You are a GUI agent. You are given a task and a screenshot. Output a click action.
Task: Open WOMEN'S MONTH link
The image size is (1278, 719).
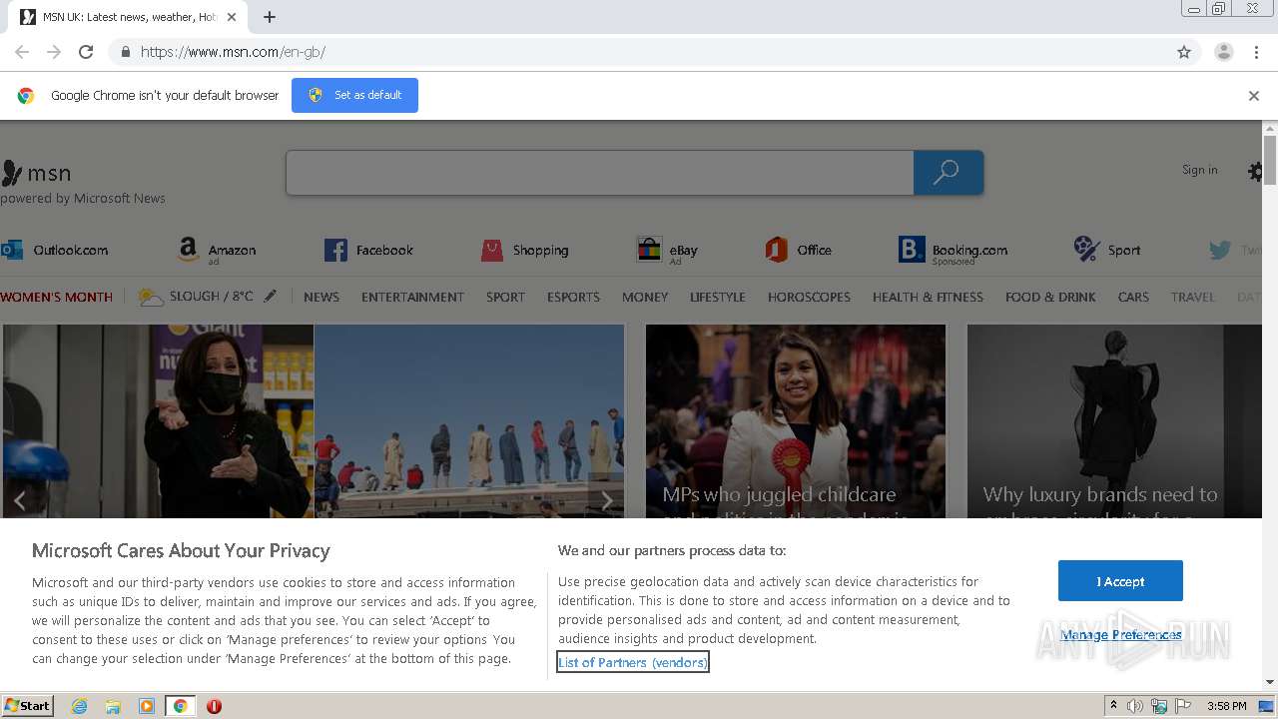click(57, 297)
